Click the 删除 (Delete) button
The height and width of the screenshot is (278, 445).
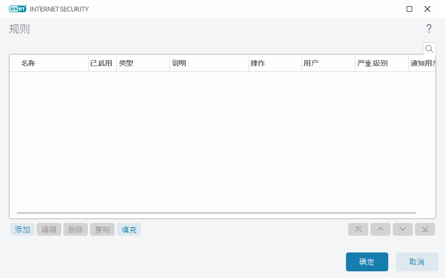(76, 230)
